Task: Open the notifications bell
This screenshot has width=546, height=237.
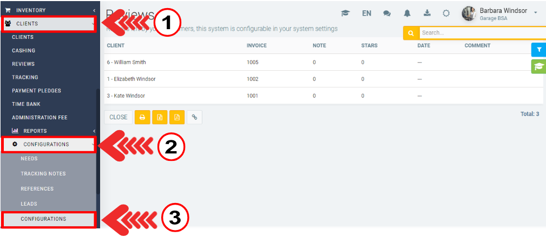Action: tap(407, 13)
